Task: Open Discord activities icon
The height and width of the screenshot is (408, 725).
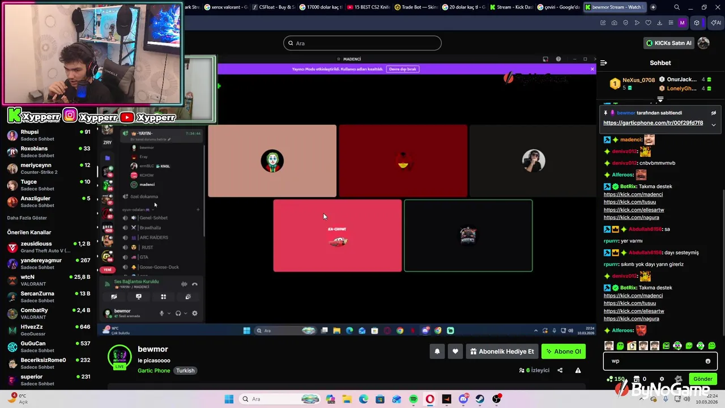Action: pyautogui.click(x=163, y=296)
